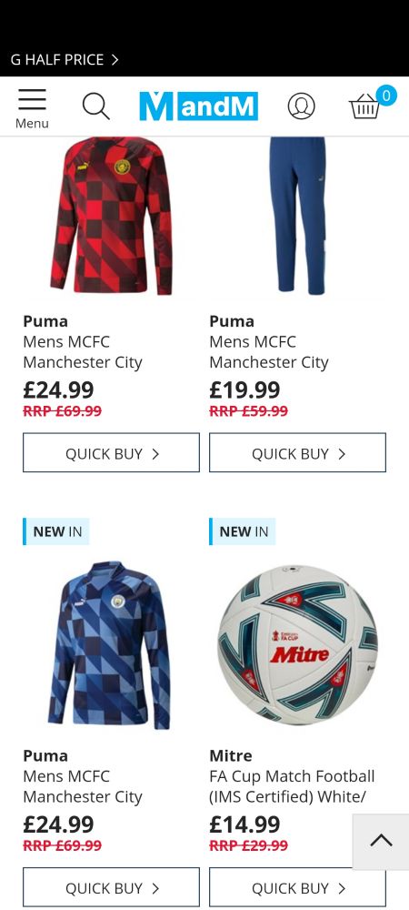
Task: Tap NEW IN tag above Mitre ball
Action: tap(242, 531)
